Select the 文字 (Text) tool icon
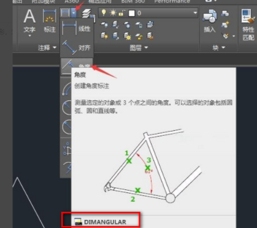The image size is (257, 228). (29, 16)
